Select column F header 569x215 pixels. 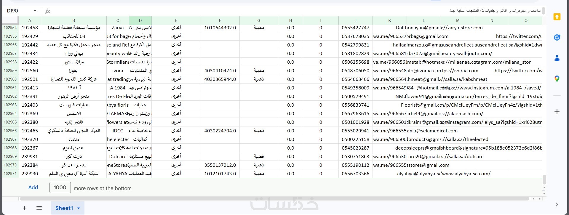[220, 20]
